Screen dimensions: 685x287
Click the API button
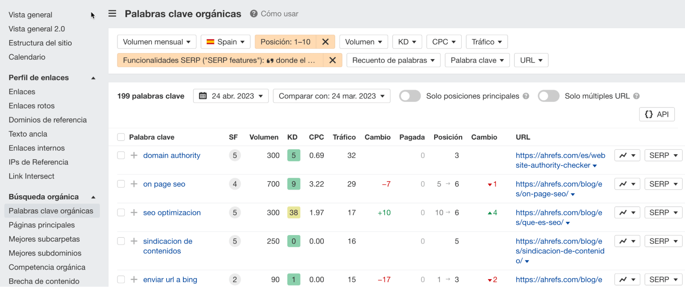tap(657, 114)
